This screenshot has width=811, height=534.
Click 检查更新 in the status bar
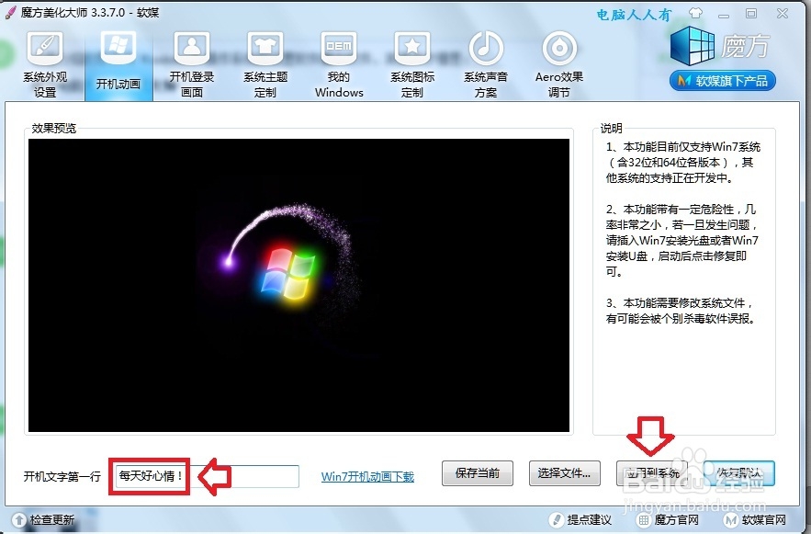[51, 519]
